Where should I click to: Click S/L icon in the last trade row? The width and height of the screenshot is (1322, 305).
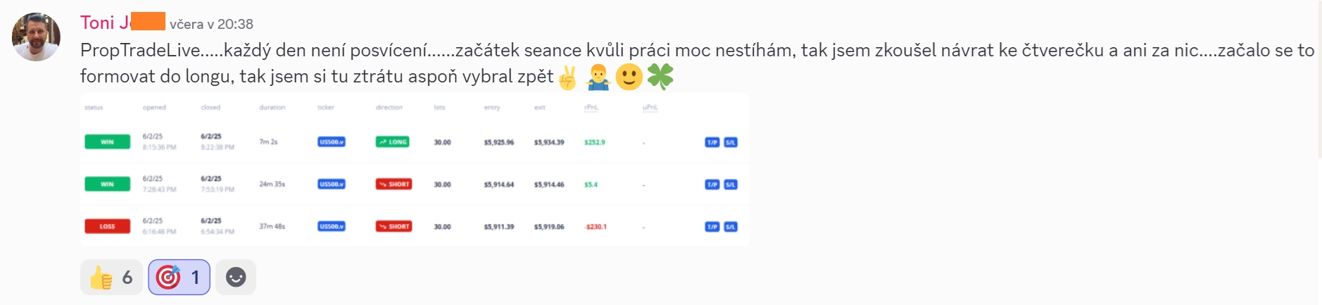point(731,227)
